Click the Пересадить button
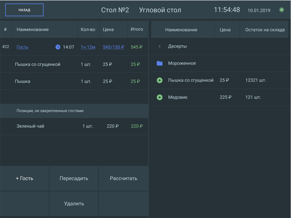This screenshot has height=218, width=291. point(74,178)
